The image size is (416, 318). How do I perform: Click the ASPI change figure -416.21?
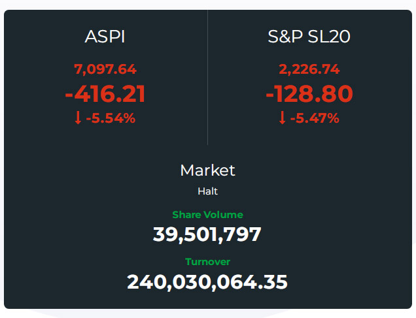[105, 94]
